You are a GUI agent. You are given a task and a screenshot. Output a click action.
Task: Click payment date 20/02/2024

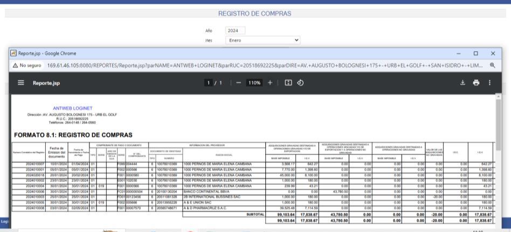pyautogui.click(x=80, y=175)
